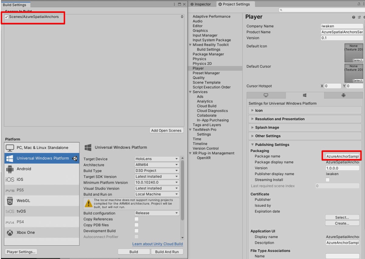Select Quality in settings list
This screenshot has height=259, width=365.
pos(199,78)
